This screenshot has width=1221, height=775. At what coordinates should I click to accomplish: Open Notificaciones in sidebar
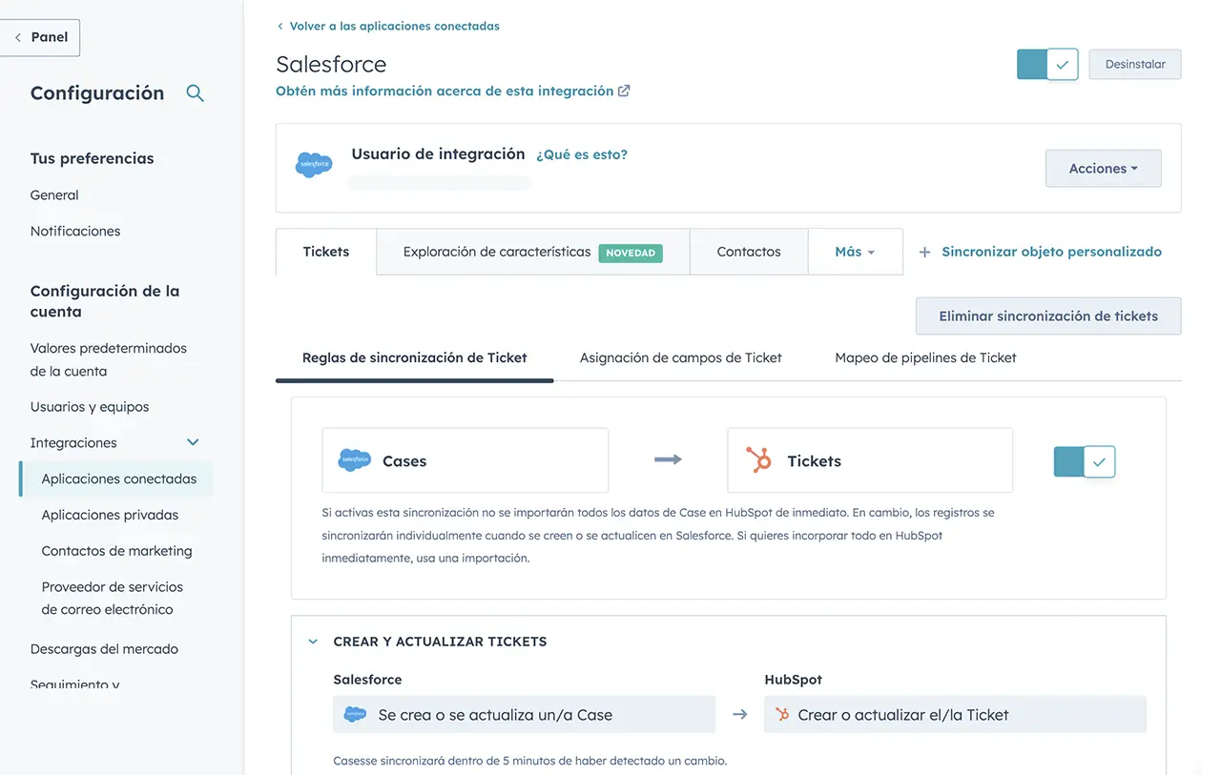tap(75, 231)
